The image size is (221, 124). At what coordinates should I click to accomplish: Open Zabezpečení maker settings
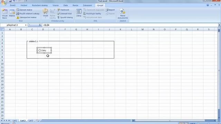27,18
